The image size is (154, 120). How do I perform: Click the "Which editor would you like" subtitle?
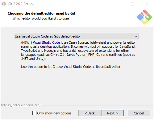[41, 18]
